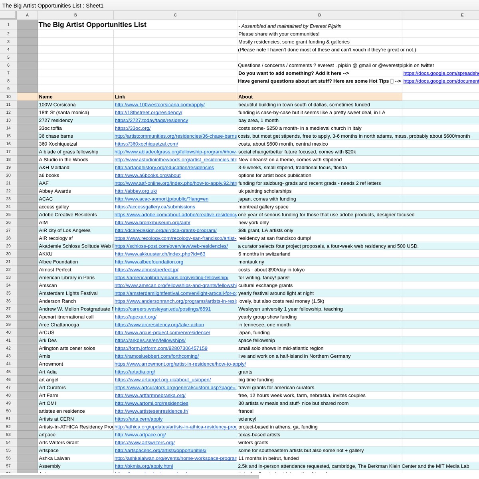Viewport: 479px width, 479px height.
Task: Click the horizontal scrollbar at bottom
Action: pyautogui.click(x=129, y=477)
